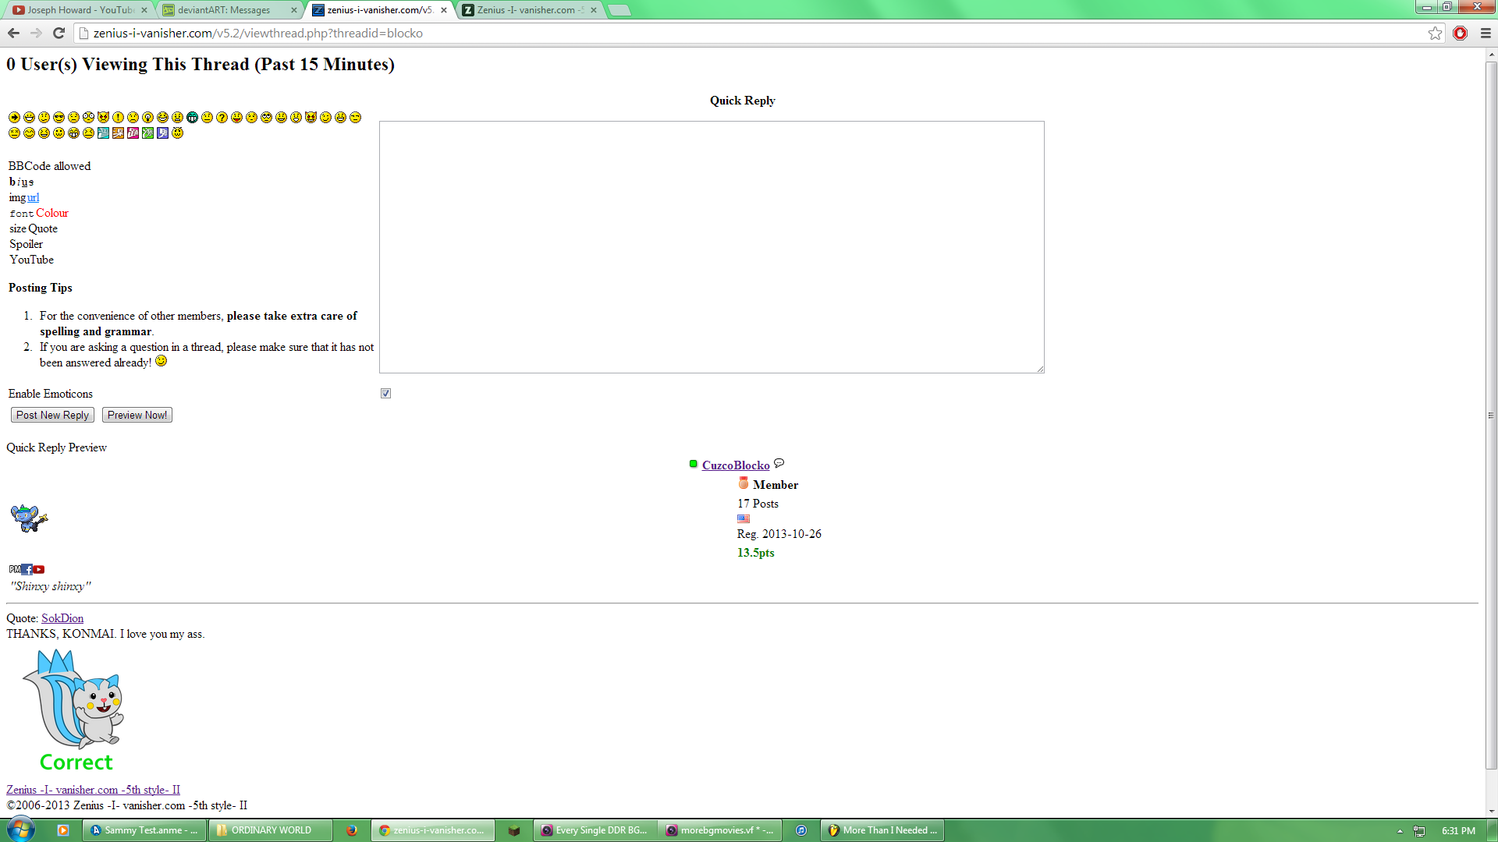Click the Shinx avatar image
Screen dimensions: 1498x842
pos(29,518)
